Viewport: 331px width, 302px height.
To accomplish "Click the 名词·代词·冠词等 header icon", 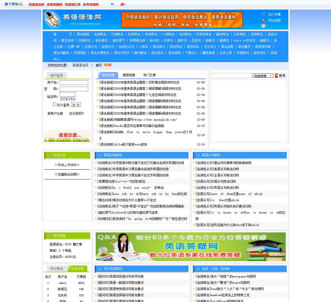I will (198, 269).
